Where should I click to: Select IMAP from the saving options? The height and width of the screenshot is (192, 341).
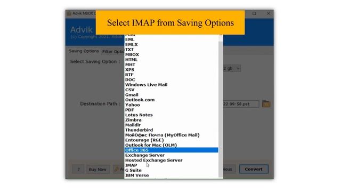[x=172, y=165]
